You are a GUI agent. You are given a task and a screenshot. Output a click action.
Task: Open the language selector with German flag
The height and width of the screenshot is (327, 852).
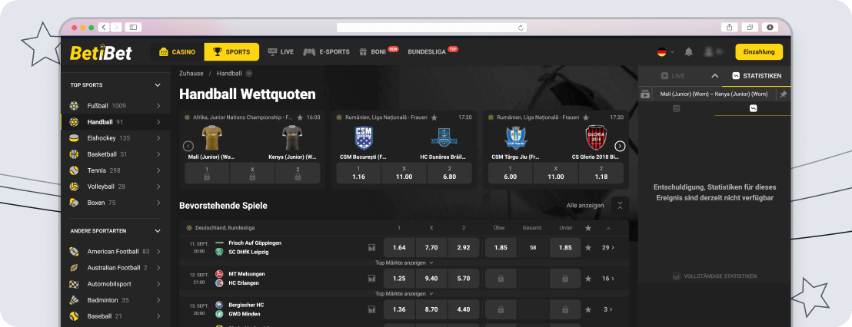[666, 52]
